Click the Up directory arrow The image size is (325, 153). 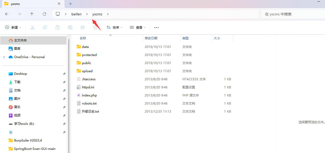click(32, 14)
